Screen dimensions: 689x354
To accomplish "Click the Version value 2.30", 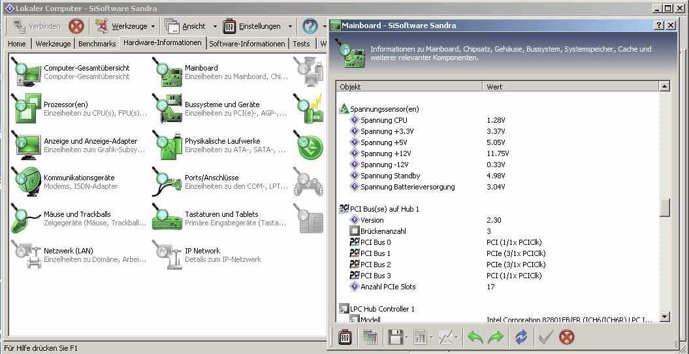I will click(494, 220).
